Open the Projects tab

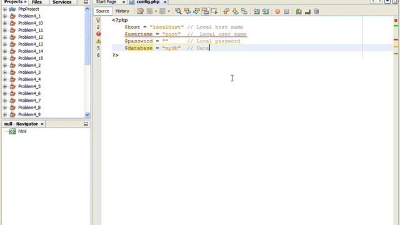tap(13, 2)
